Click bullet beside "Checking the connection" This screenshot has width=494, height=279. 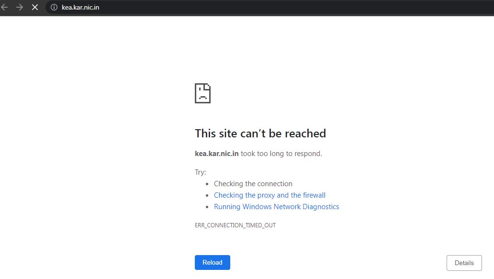(x=207, y=184)
